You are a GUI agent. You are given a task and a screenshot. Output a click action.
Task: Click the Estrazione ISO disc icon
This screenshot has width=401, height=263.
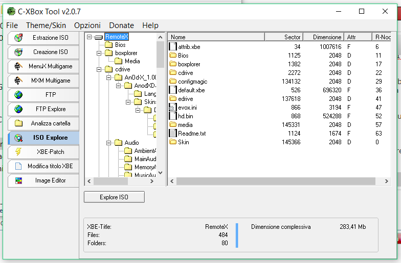tap(18, 38)
